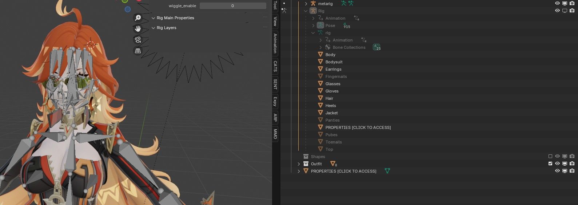The height and width of the screenshot is (205, 578).
Task: Select the Fingernails object row
Action: (336, 76)
